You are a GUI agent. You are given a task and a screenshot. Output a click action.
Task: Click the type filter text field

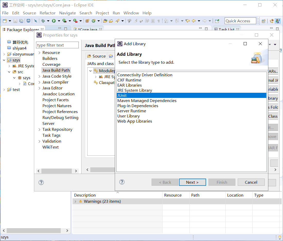(x=57, y=45)
